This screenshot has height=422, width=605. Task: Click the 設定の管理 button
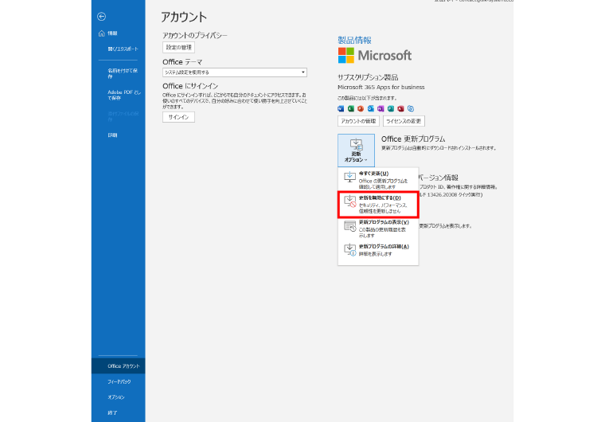pos(178,47)
